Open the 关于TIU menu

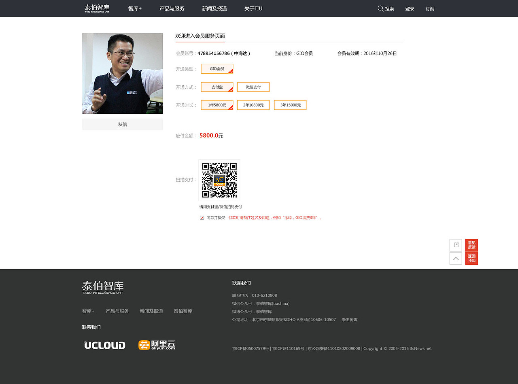(x=253, y=8)
